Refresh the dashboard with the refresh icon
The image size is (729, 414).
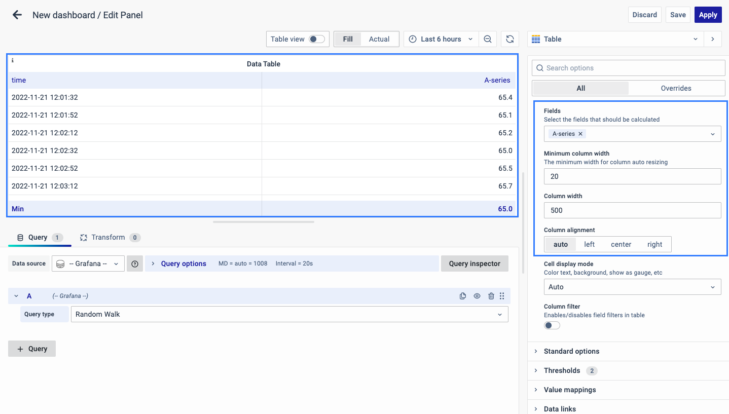tap(510, 39)
